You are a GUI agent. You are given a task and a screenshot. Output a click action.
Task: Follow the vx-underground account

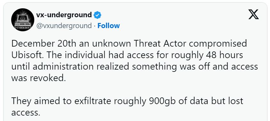pyautogui.click(x=109, y=26)
